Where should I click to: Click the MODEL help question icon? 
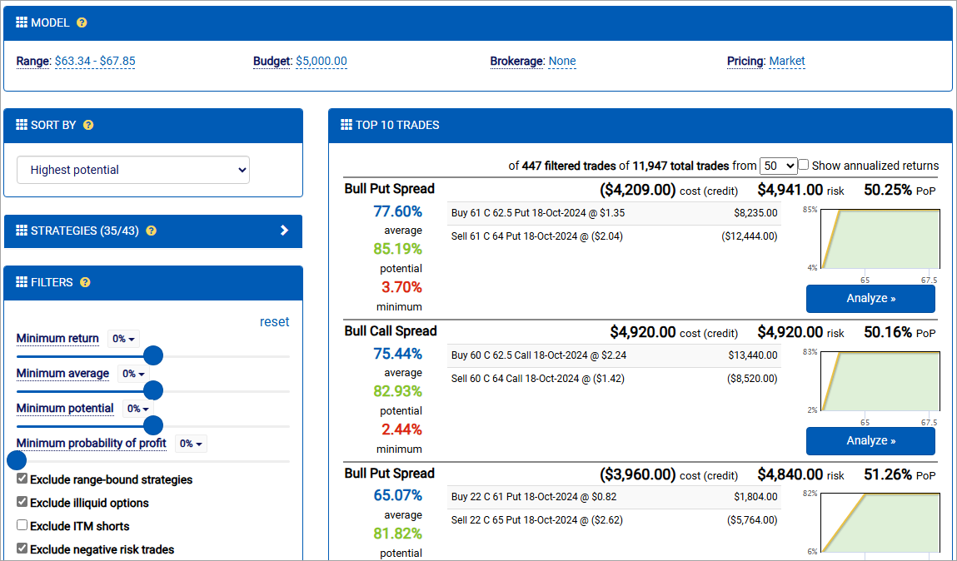point(82,22)
